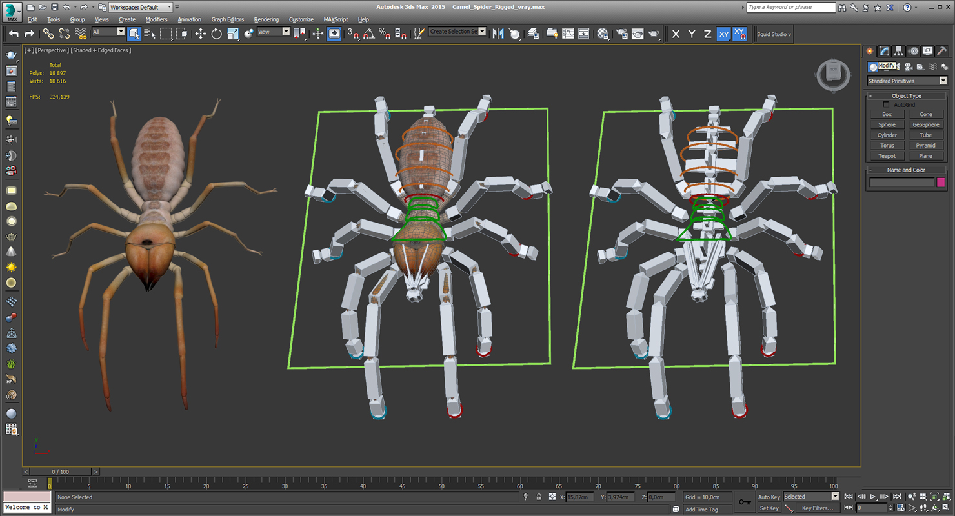Screen dimensions: 955x516
Task: Click the magenta object color swatch
Action: coord(940,183)
